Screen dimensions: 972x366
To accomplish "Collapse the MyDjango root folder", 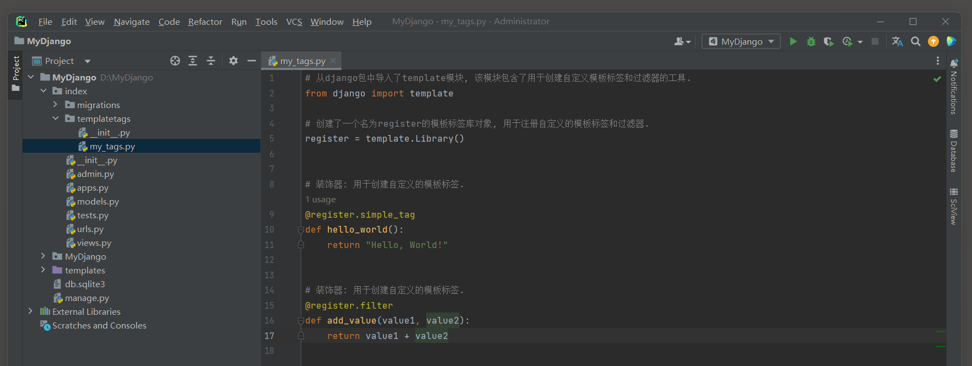I will (x=31, y=77).
